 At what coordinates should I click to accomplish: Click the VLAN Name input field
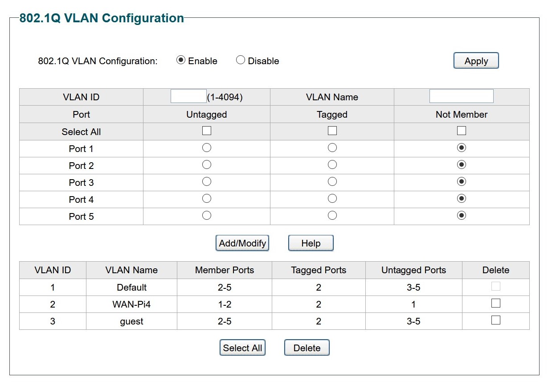tap(462, 96)
